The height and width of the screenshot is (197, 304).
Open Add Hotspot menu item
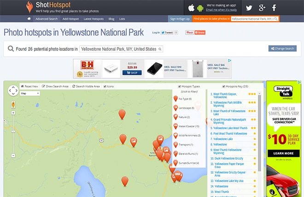70,19
